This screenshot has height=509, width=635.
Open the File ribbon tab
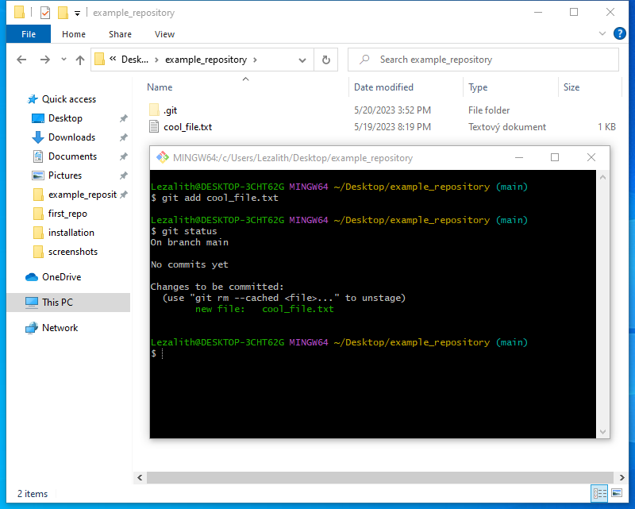(29, 34)
